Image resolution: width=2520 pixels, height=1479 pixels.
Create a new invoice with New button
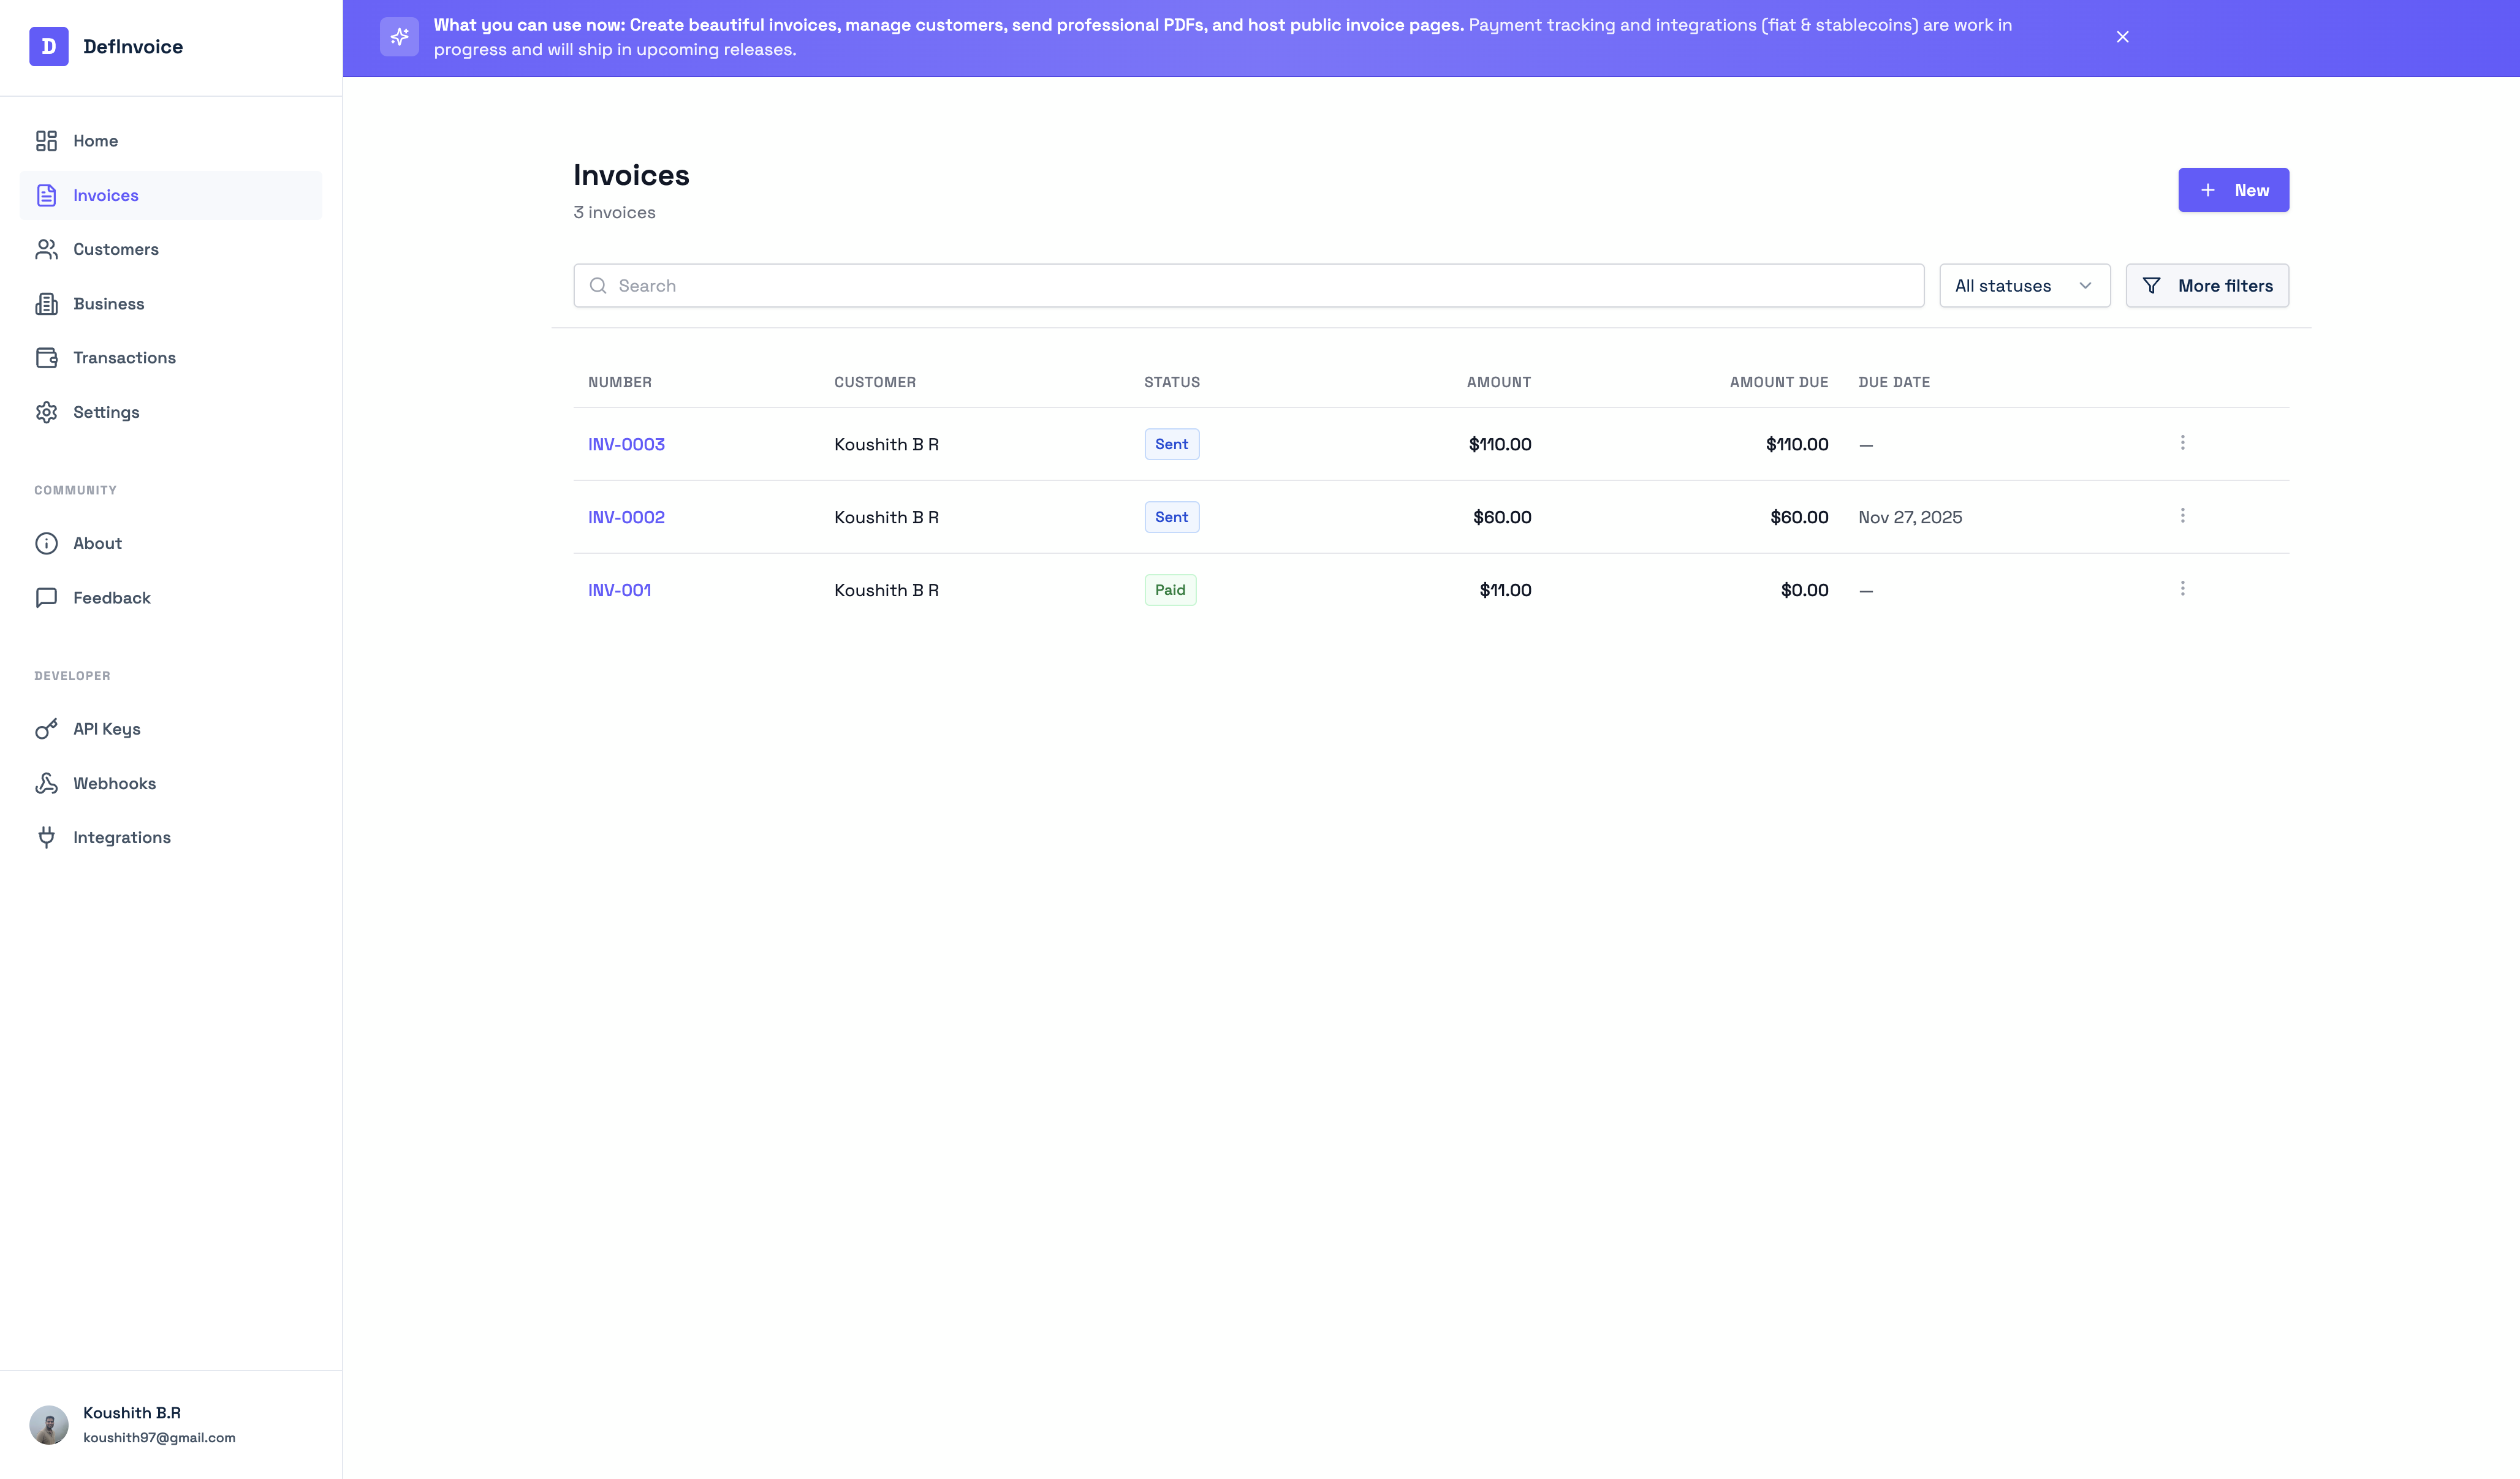[2233, 189]
